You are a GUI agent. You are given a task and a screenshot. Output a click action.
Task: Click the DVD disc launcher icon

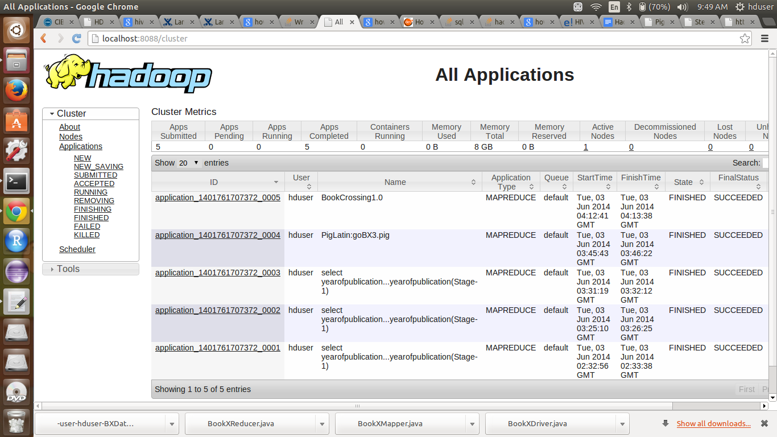coord(16,392)
